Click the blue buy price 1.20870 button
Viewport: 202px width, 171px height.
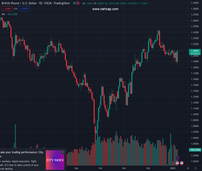tap(24, 9)
